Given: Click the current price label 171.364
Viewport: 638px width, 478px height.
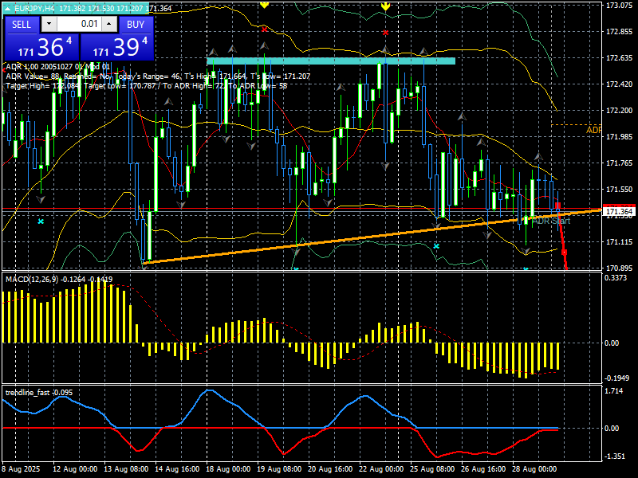Looking at the screenshot, I should click(x=620, y=212).
